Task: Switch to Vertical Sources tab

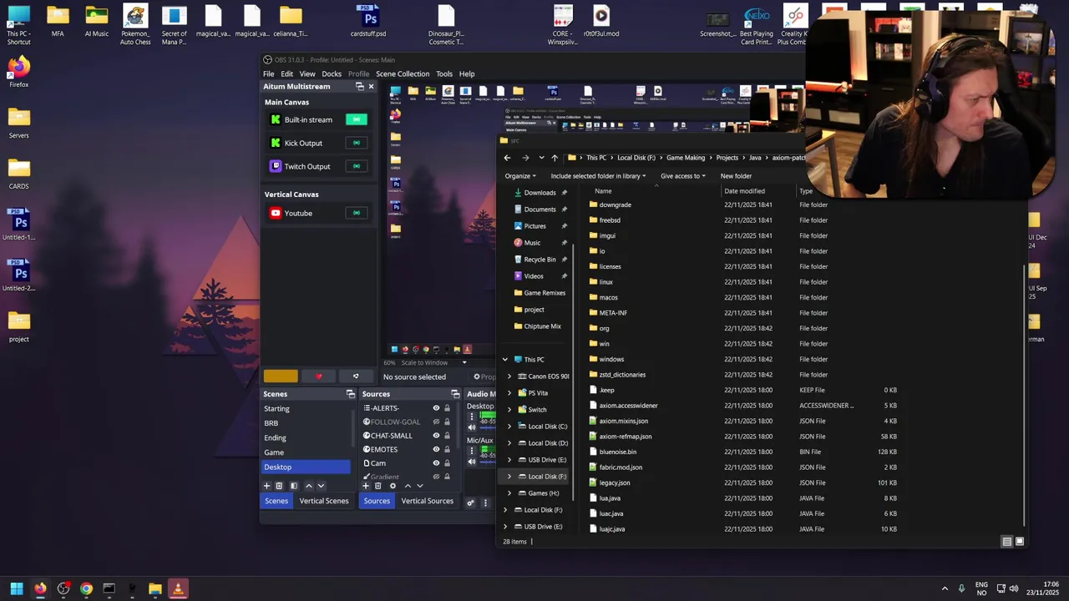Action: click(427, 501)
